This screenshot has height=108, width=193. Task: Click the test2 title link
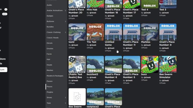pyautogui.click(x=71, y=42)
